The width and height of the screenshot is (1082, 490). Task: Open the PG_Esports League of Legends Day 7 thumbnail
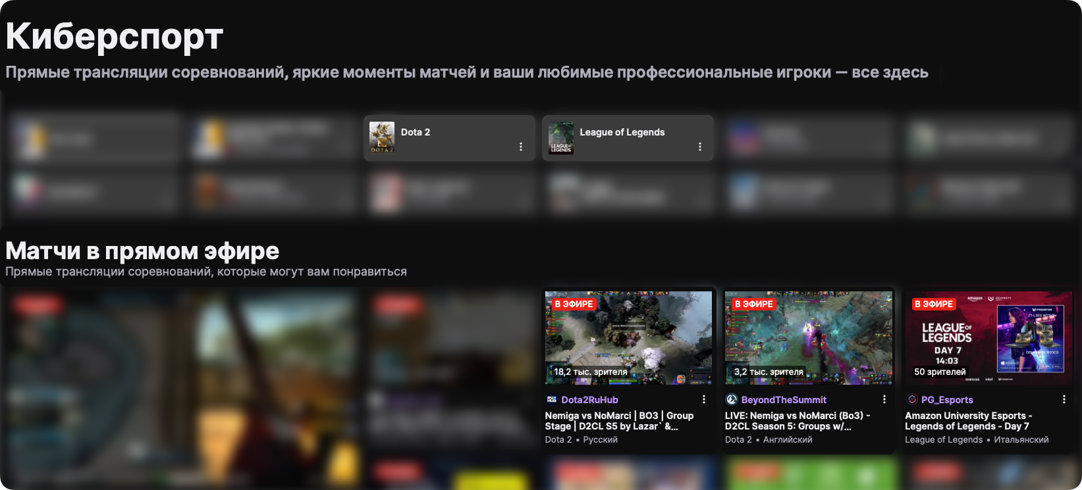[988, 338]
